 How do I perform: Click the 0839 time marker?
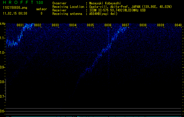click(x=161, y=25)
